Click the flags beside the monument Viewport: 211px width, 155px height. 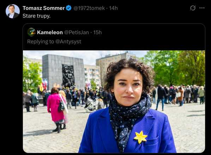44,85
